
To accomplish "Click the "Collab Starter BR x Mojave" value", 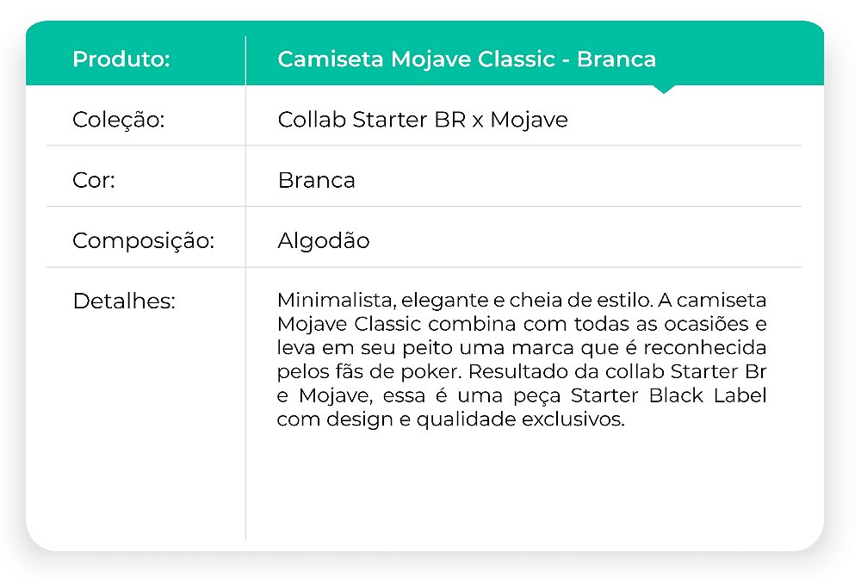I will point(423,120).
